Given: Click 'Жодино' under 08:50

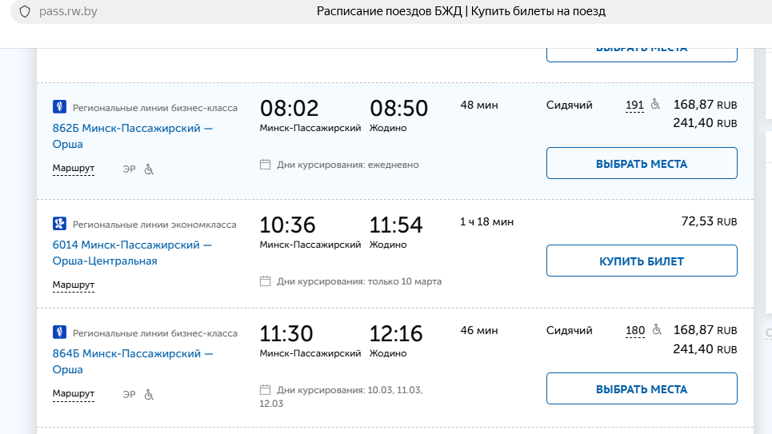Looking at the screenshot, I should pos(388,128).
